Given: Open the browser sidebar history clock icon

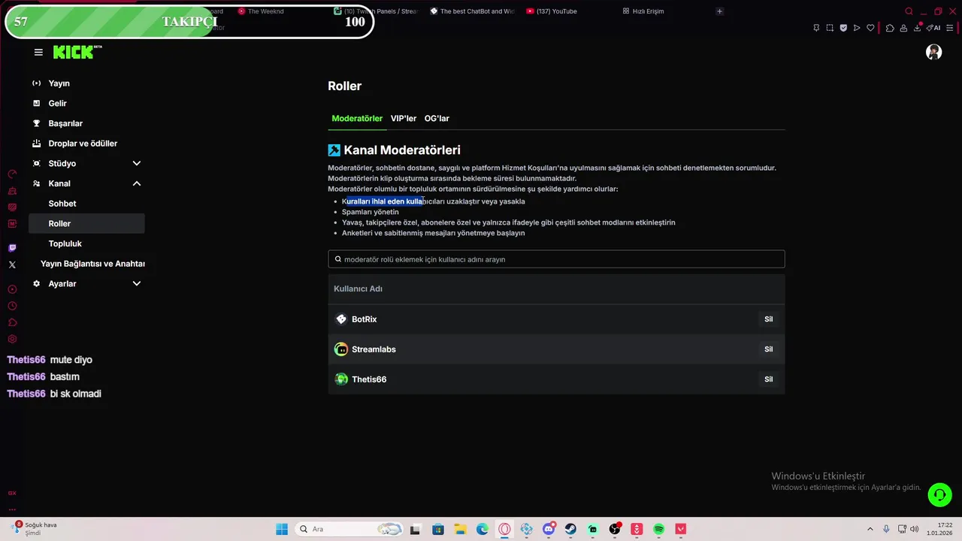Looking at the screenshot, I should tap(12, 306).
